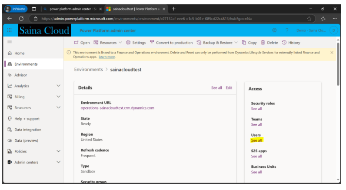Screen dimensions: 346x190
Task: Open the Resources toolbar dropdown
Action: click(x=108, y=43)
